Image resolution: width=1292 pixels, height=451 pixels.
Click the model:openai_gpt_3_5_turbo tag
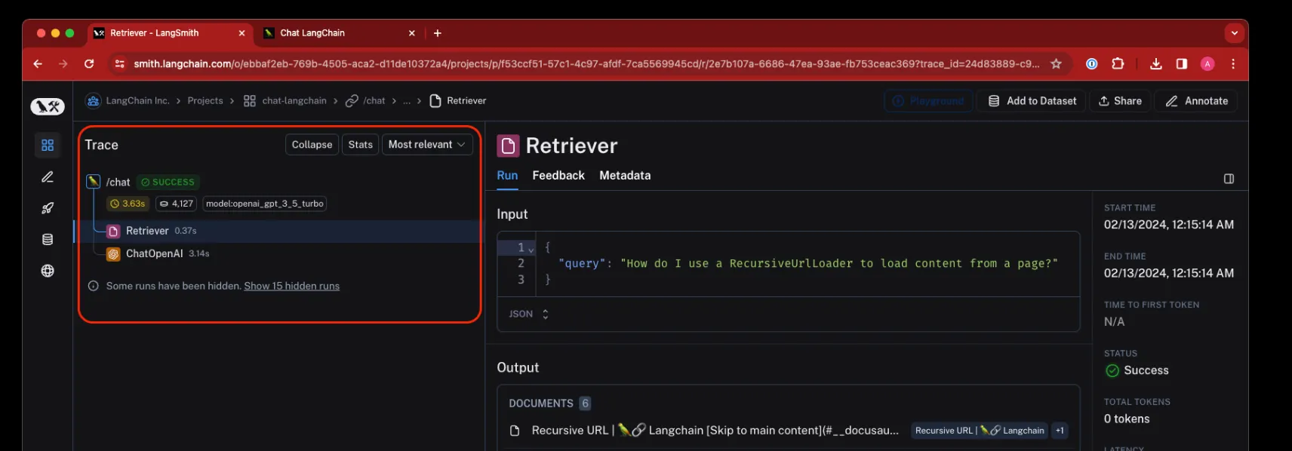click(x=265, y=204)
